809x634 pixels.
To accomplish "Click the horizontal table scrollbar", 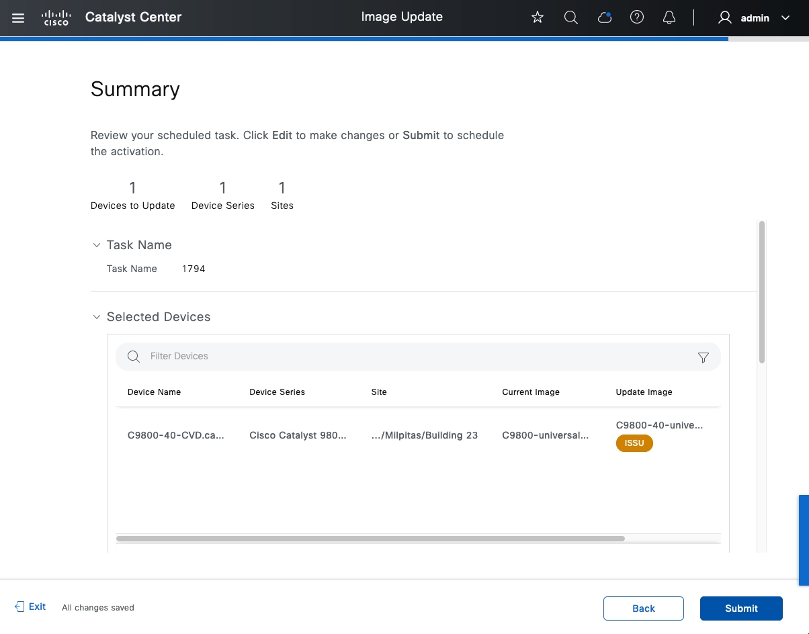I will 370,539.
